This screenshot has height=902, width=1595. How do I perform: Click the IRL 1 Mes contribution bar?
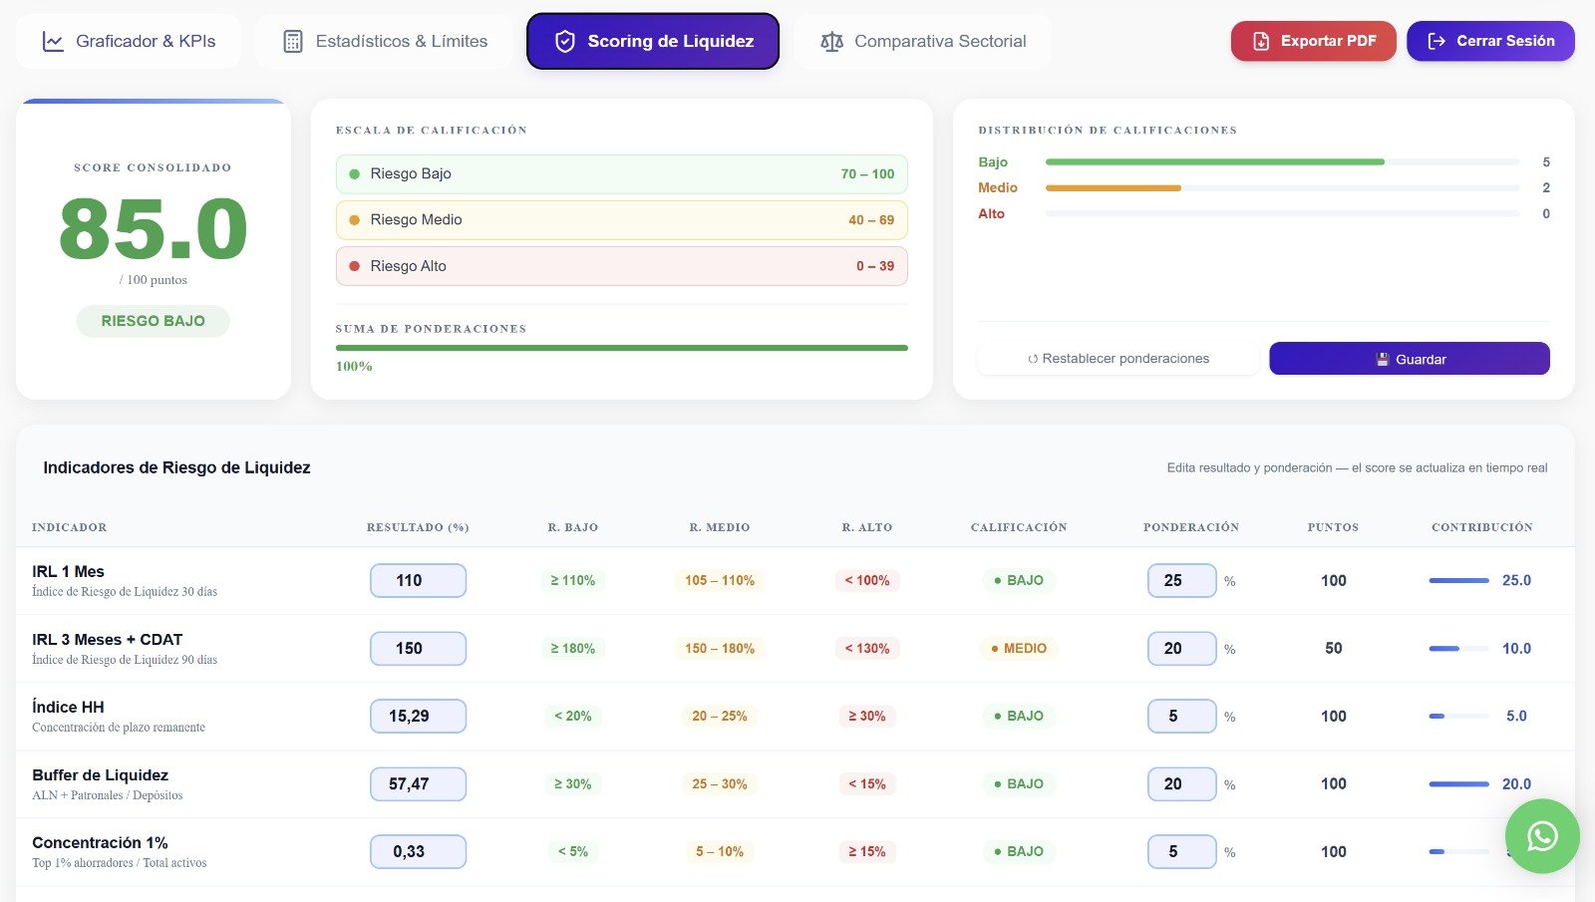(x=1458, y=580)
